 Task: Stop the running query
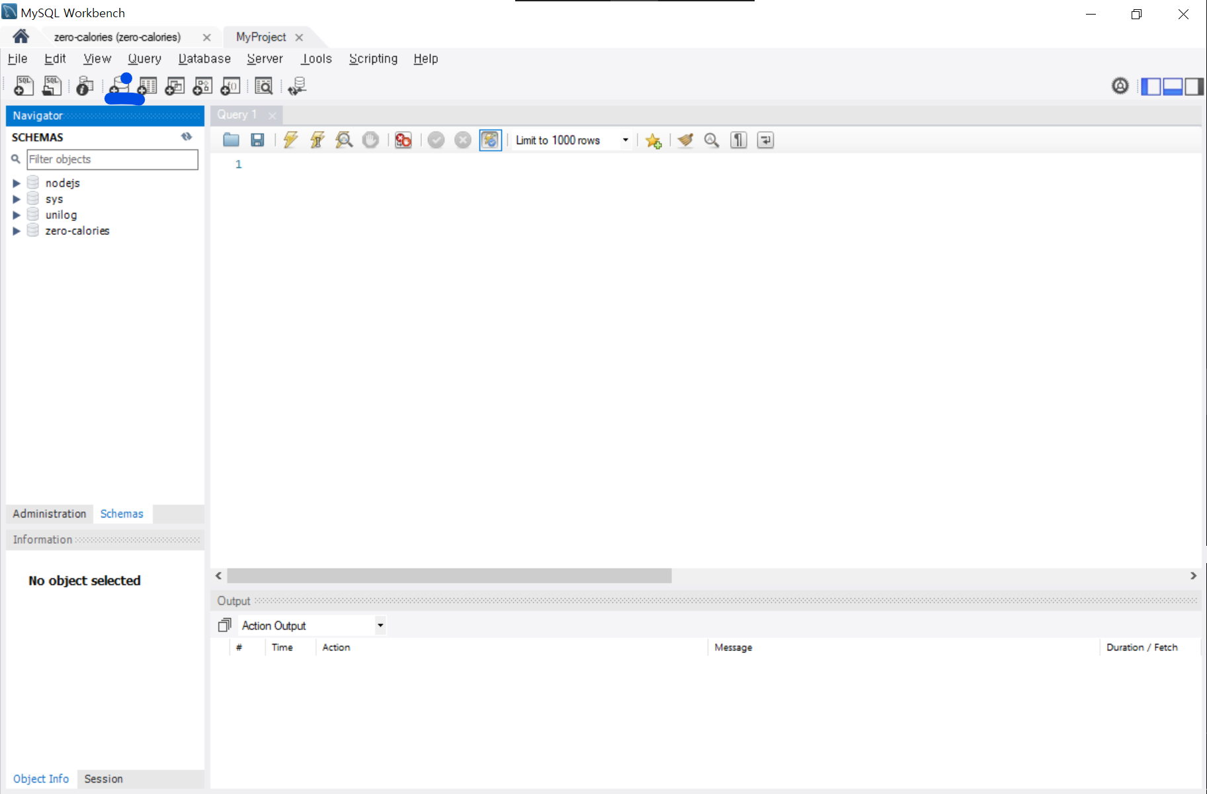click(370, 140)
